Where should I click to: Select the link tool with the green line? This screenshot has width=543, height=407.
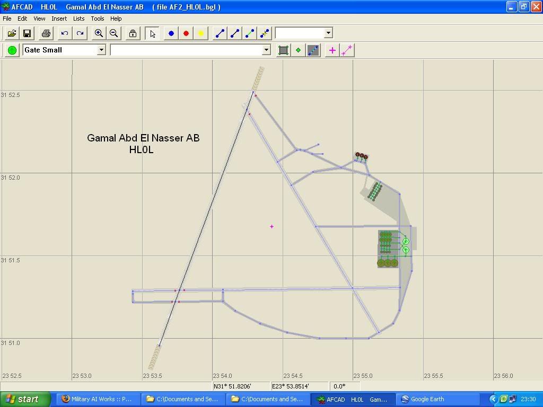250,33
